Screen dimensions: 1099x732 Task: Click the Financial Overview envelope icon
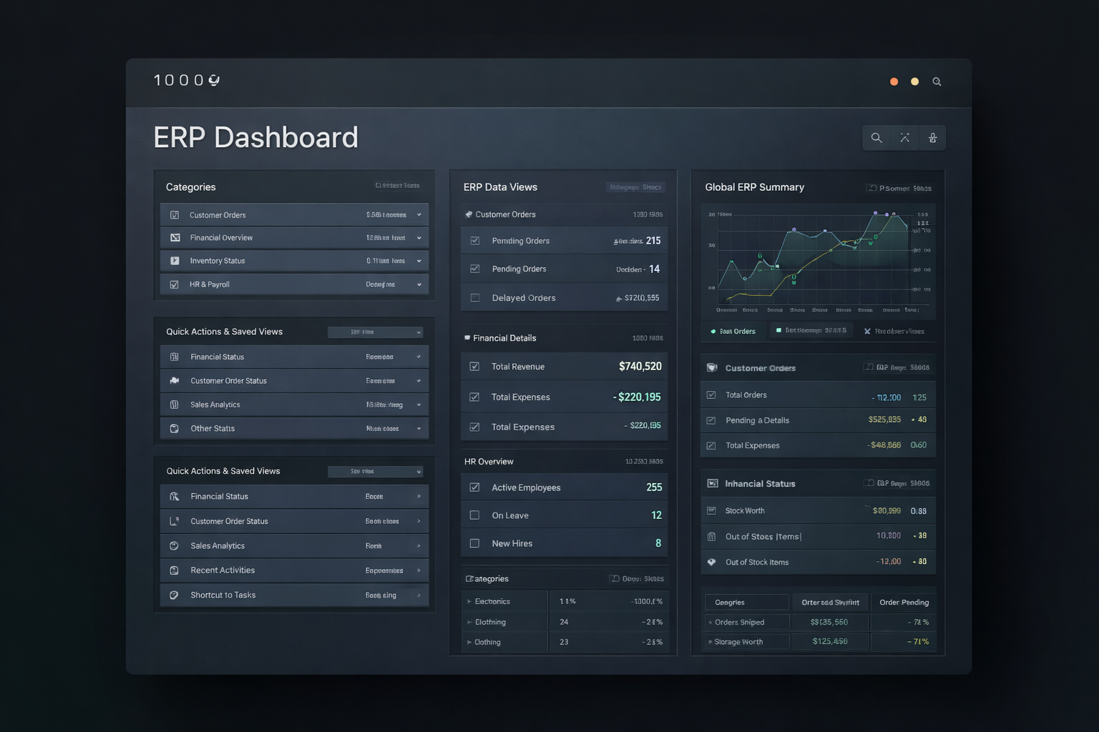click(x=175, y=238)
